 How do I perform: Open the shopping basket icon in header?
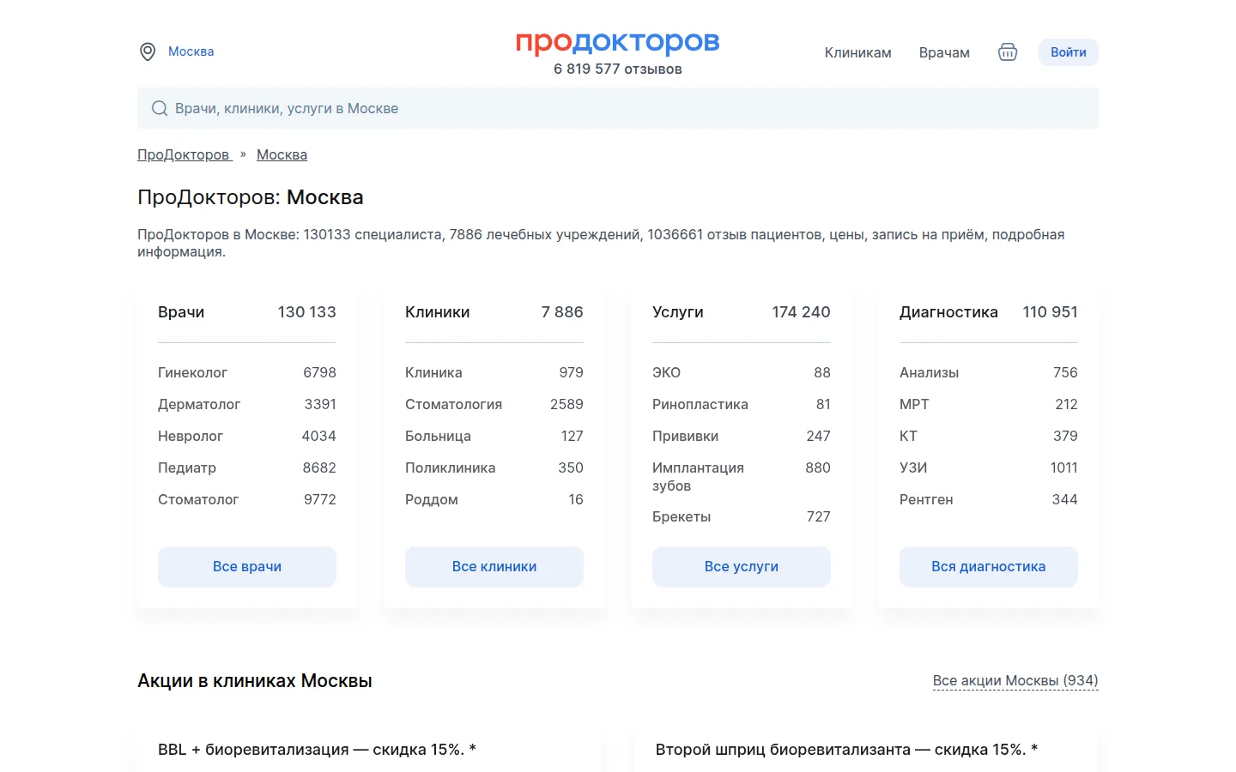click(x=1008, y=52)
